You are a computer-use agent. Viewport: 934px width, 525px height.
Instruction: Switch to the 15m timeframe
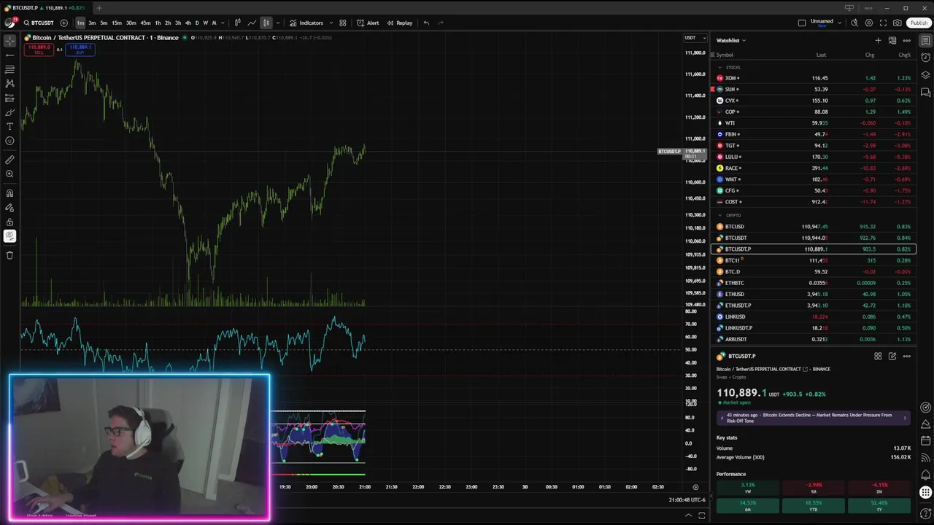click(117, 23)
